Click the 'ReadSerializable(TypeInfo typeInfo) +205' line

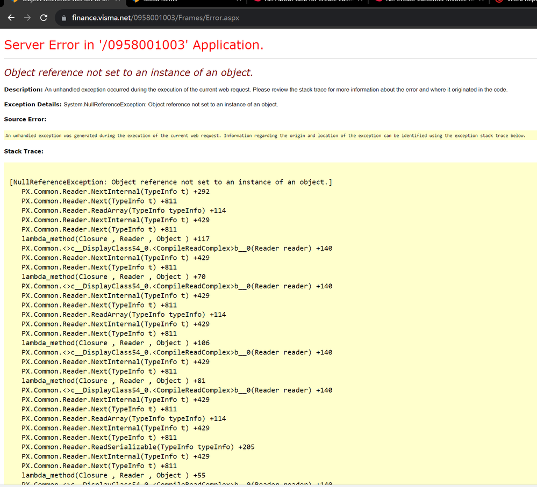point(138,447)
